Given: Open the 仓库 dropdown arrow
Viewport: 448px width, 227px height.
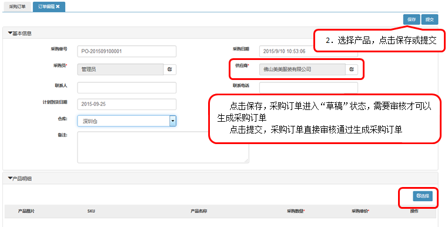Looking at the screenshot, I should [173, 121].
